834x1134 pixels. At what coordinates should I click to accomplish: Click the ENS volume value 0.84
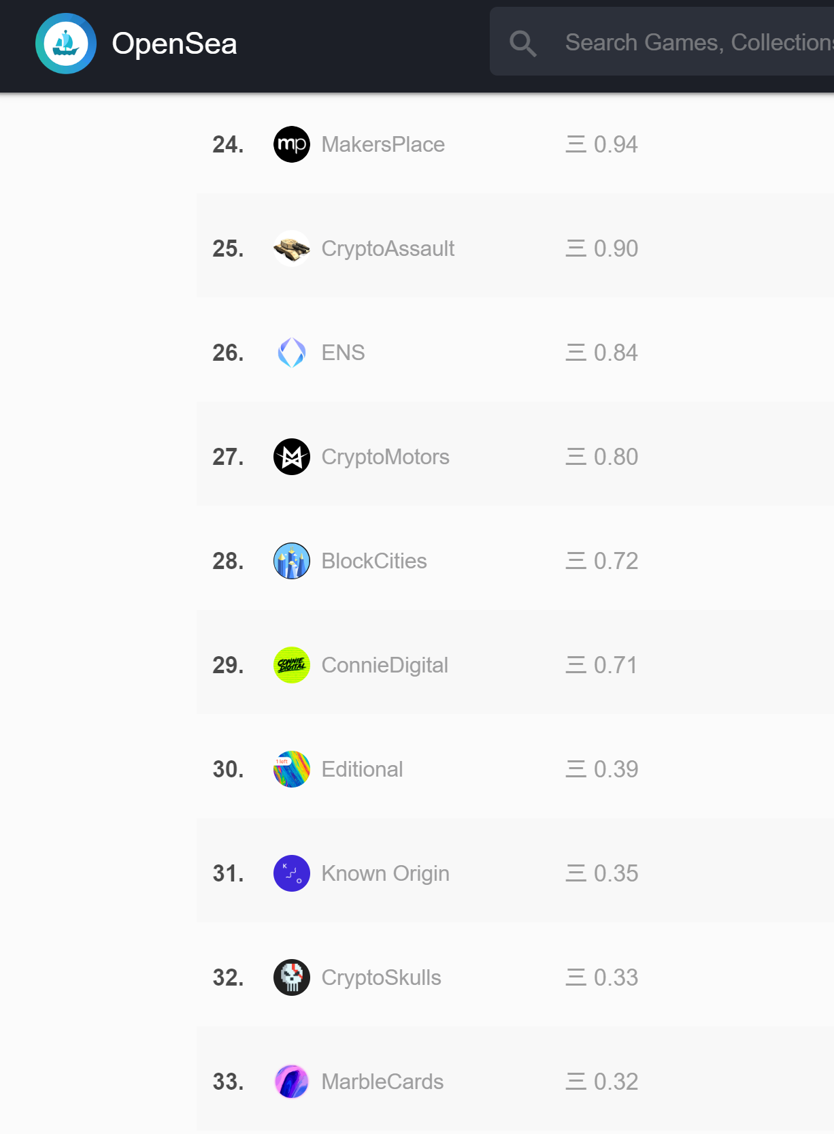pyautogui.click(x=616, y=353)
